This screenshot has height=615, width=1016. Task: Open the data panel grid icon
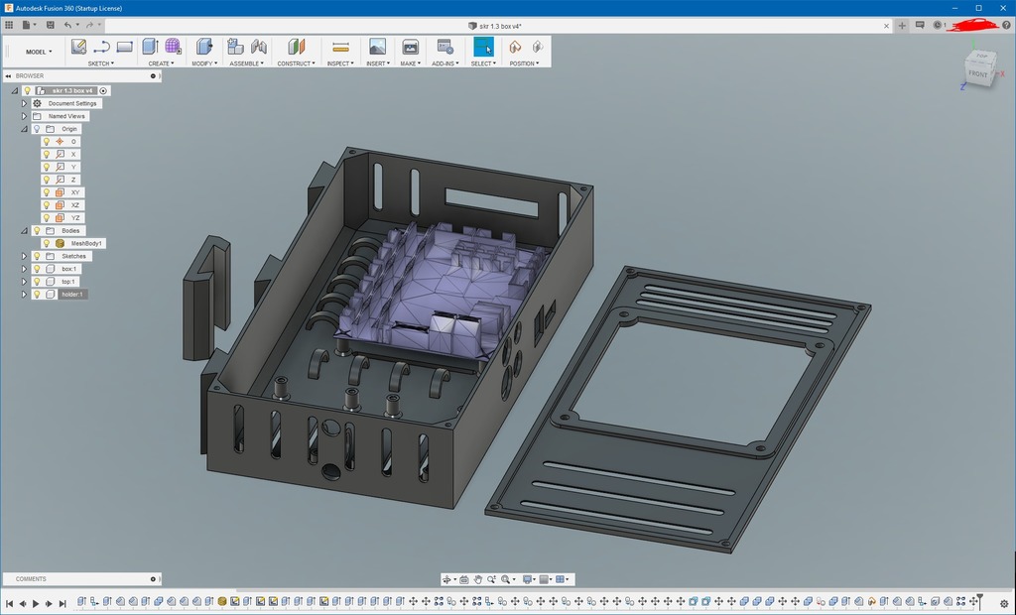tap(8, 25)
